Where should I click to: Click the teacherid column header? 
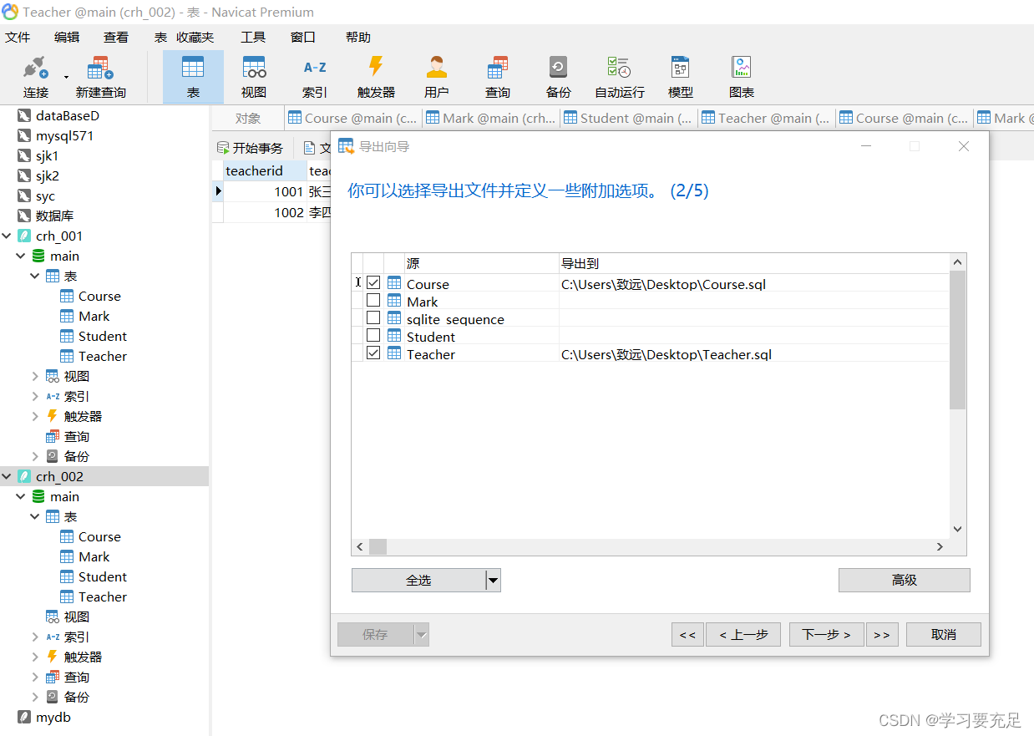266,170
